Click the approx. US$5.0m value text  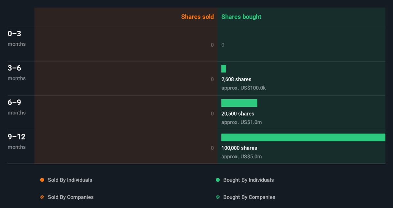click(241, 157)
